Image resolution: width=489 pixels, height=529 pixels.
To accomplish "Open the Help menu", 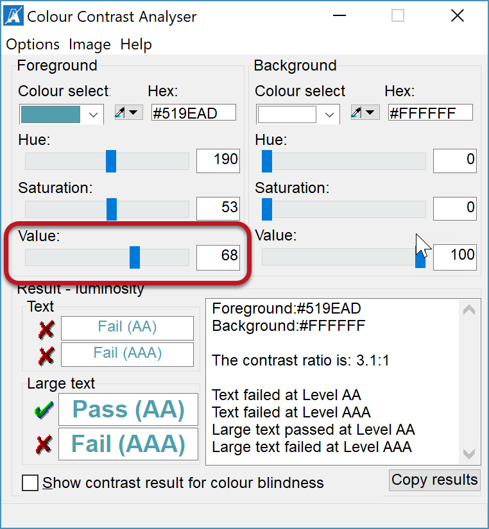I will (x=137, y=44).
